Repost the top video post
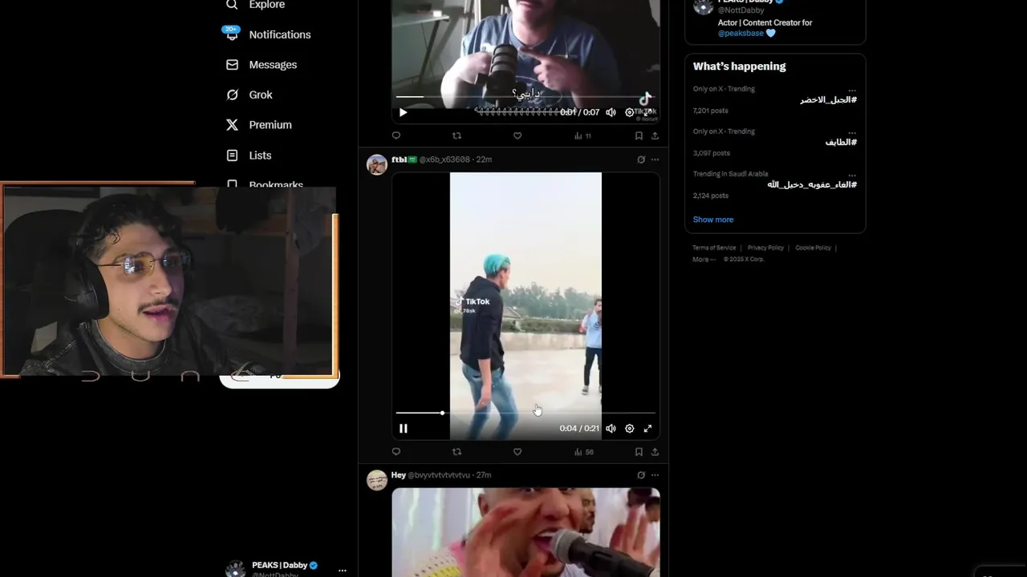This screenshot has height=577, width=1027. pyautogui.click(x=457, y=136)
